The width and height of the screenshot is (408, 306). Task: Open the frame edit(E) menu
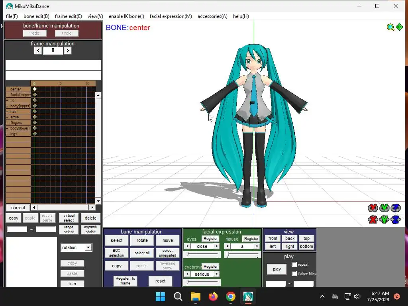(x=69, y=16)
